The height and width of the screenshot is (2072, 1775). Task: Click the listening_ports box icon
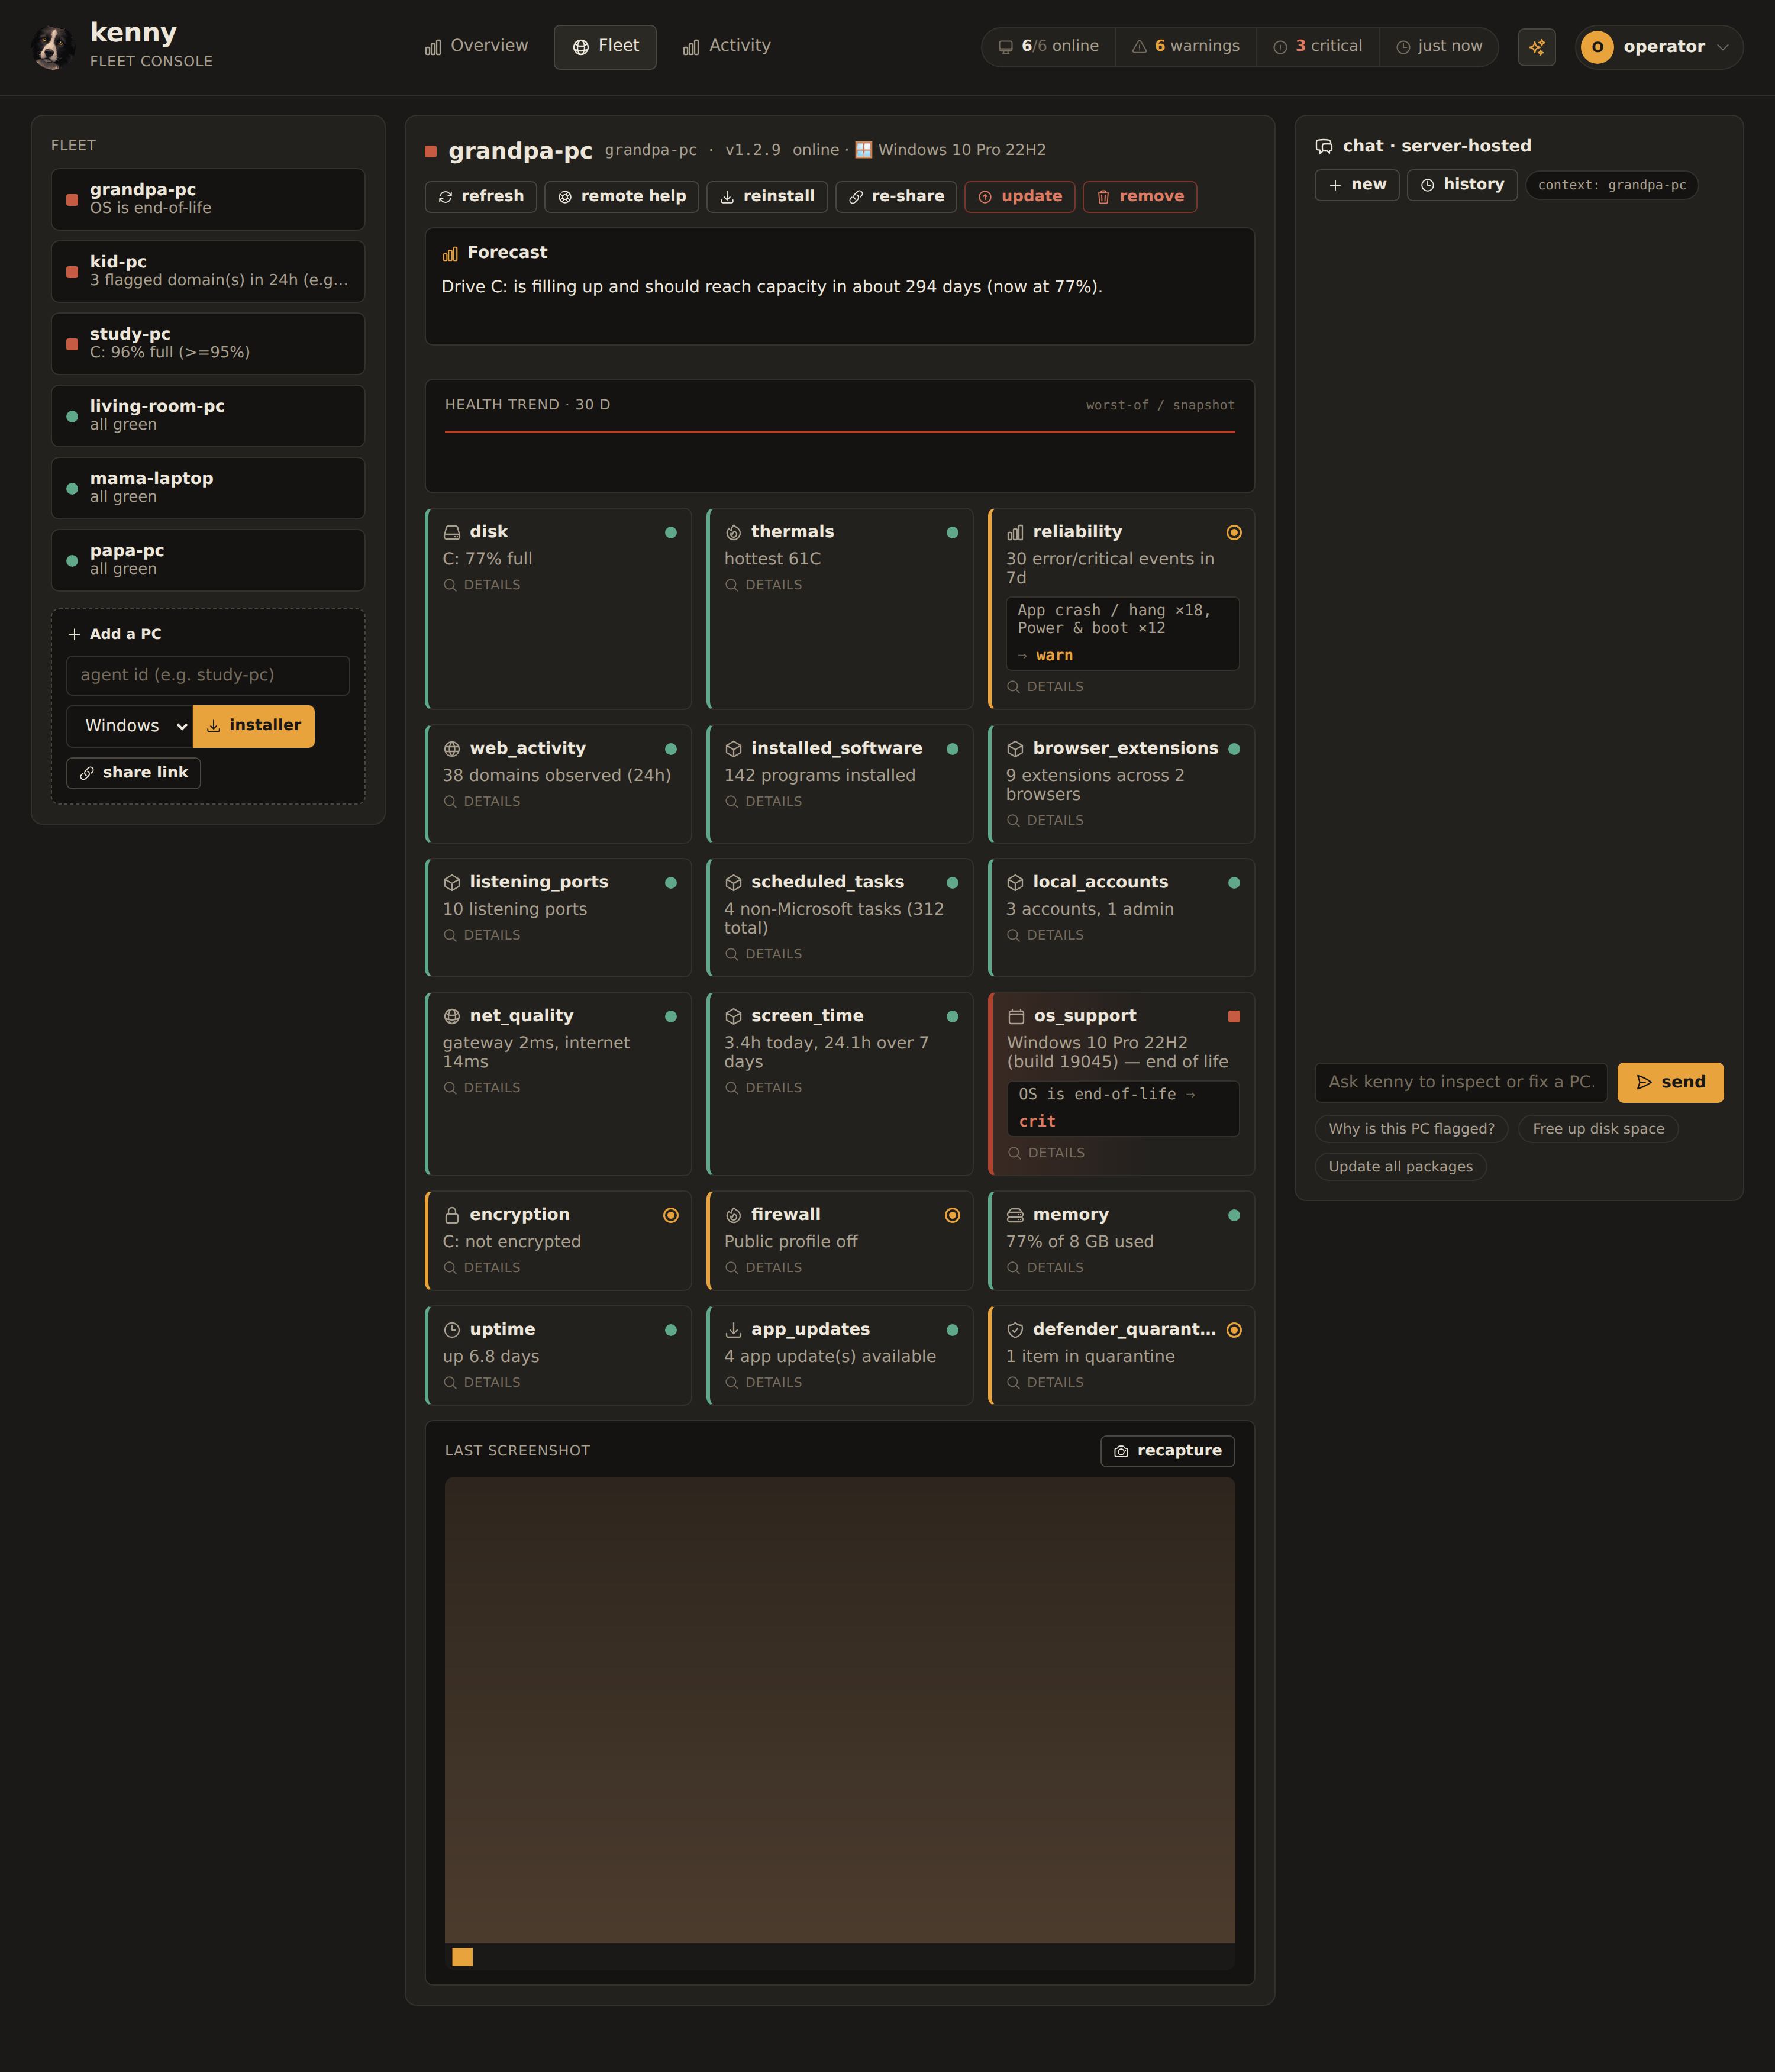tap(452, 882)
